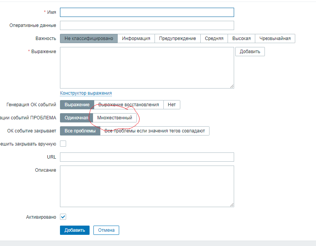This screenshot has height=246, width=316.
Task: Grab the Описание textarea resize handle
Action: [x=232, y=205]
